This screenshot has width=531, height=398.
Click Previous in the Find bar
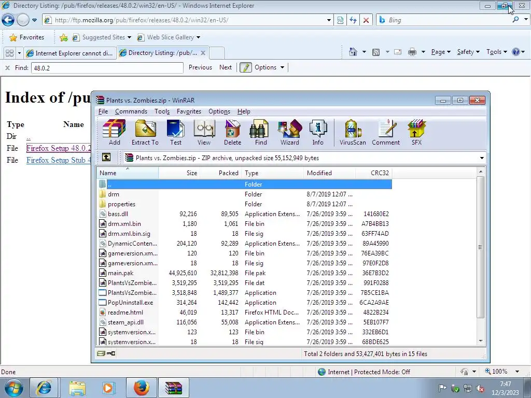[x=200, y=67]
